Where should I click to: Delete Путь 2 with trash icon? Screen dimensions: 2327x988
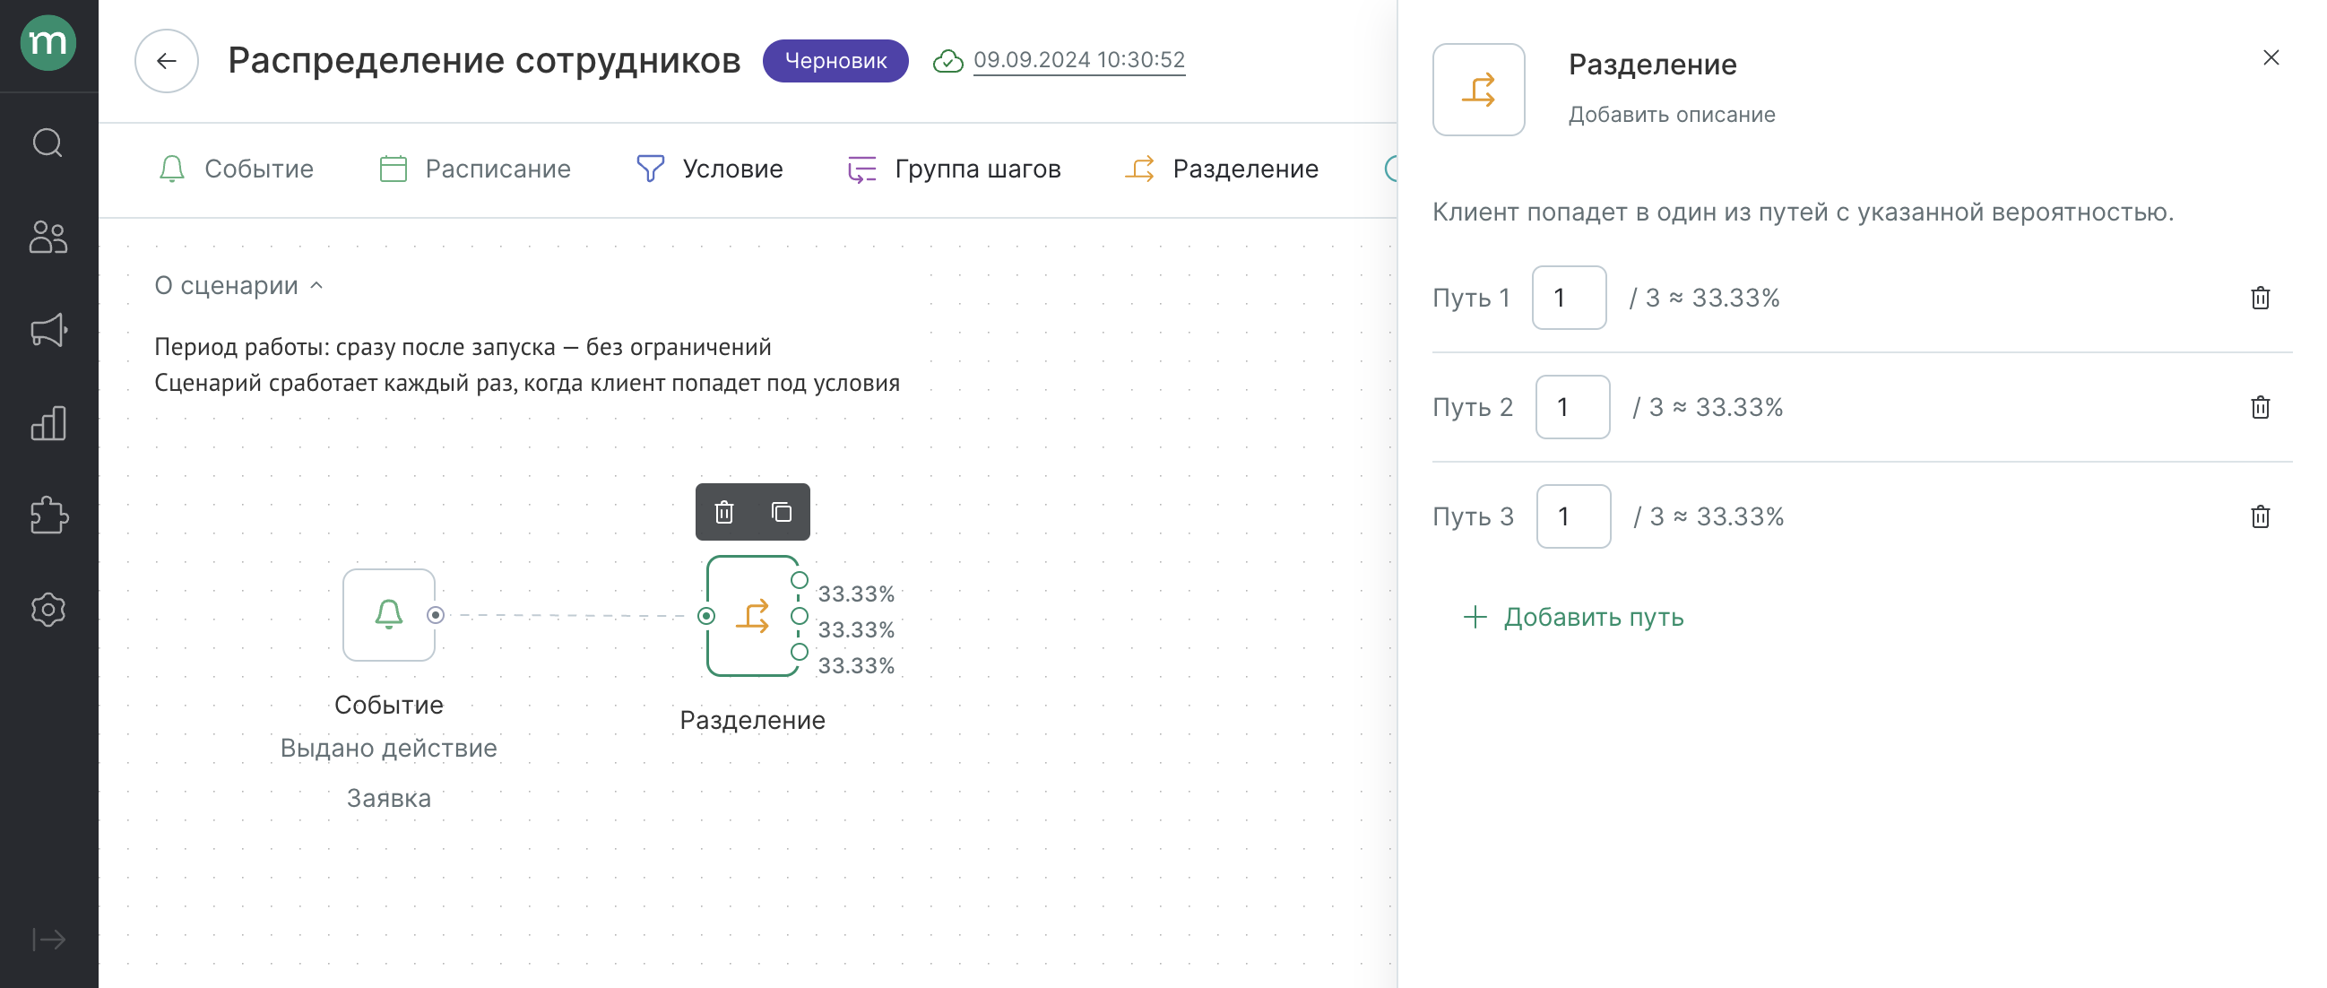point(2260,407)
